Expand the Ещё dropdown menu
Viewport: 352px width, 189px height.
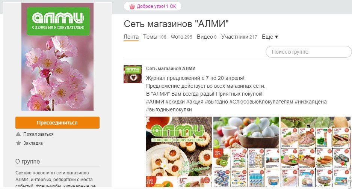click(x=270, y=37)
